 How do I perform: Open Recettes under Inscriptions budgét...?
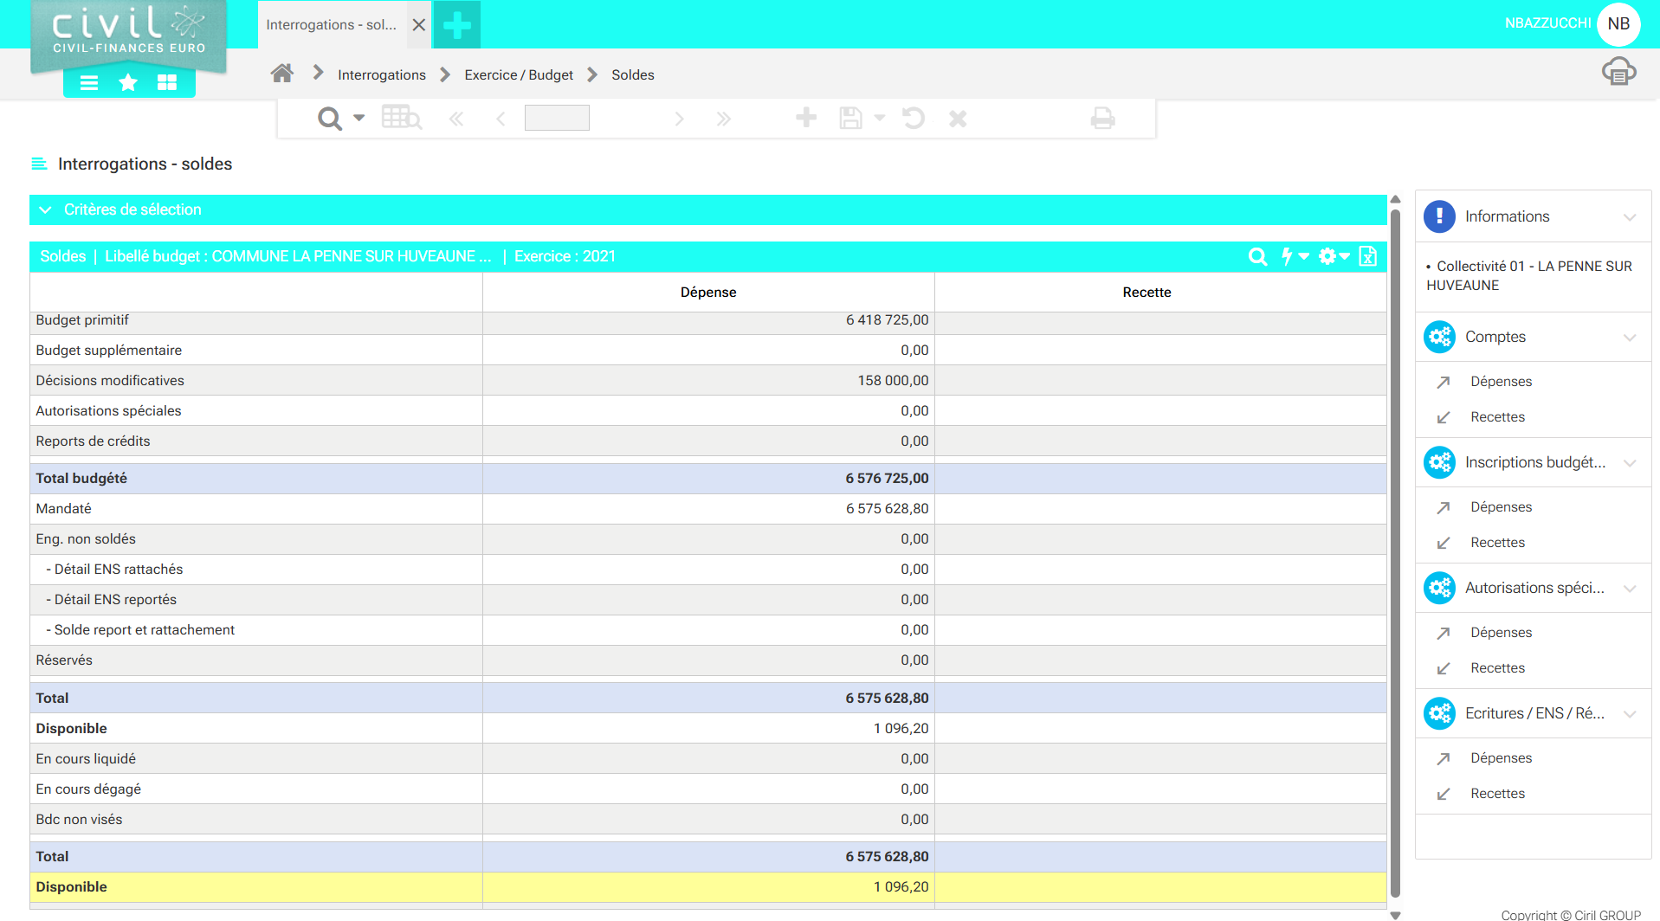click(x=1497, y=543)
